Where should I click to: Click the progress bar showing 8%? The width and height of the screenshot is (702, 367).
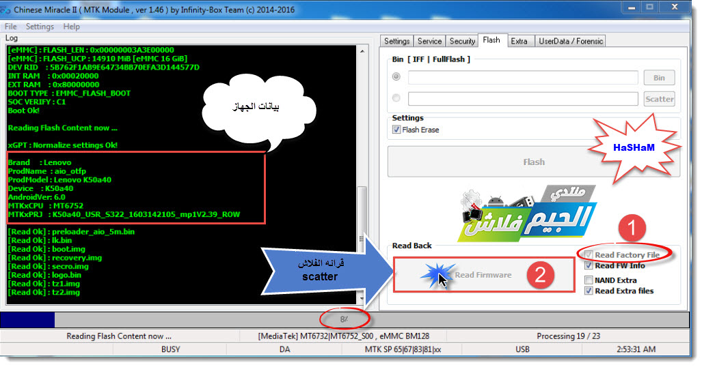(x=345, y=320)
